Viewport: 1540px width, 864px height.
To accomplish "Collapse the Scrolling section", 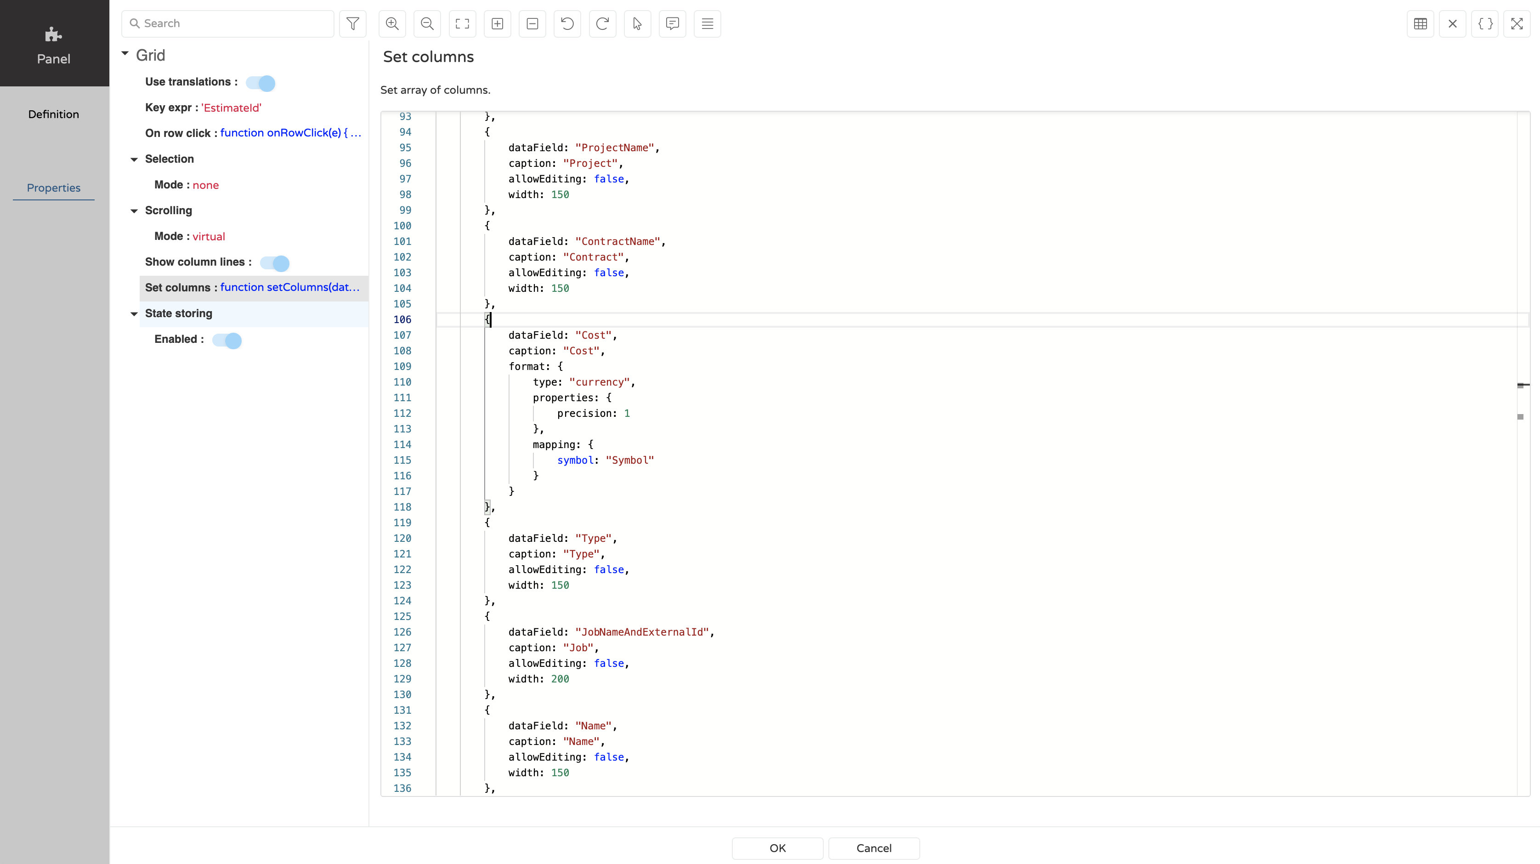I will click(x=134, y=211).
